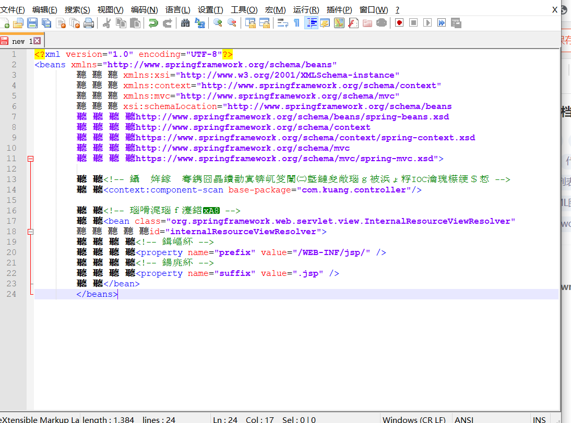Toggle Show All Characters pilcrow button
This screenshot has height=423, width=571.
297,23
